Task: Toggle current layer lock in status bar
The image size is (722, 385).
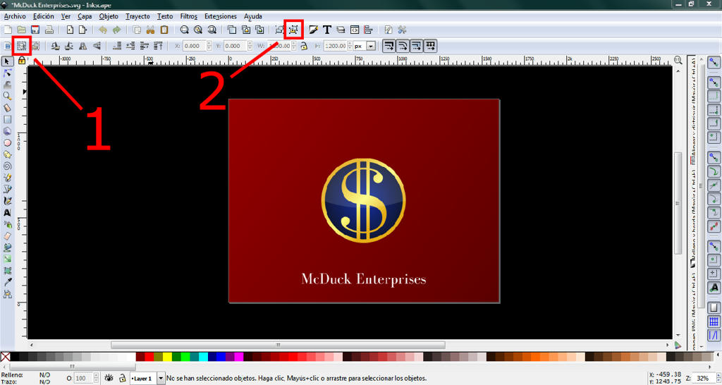Action: coord(123,378)
